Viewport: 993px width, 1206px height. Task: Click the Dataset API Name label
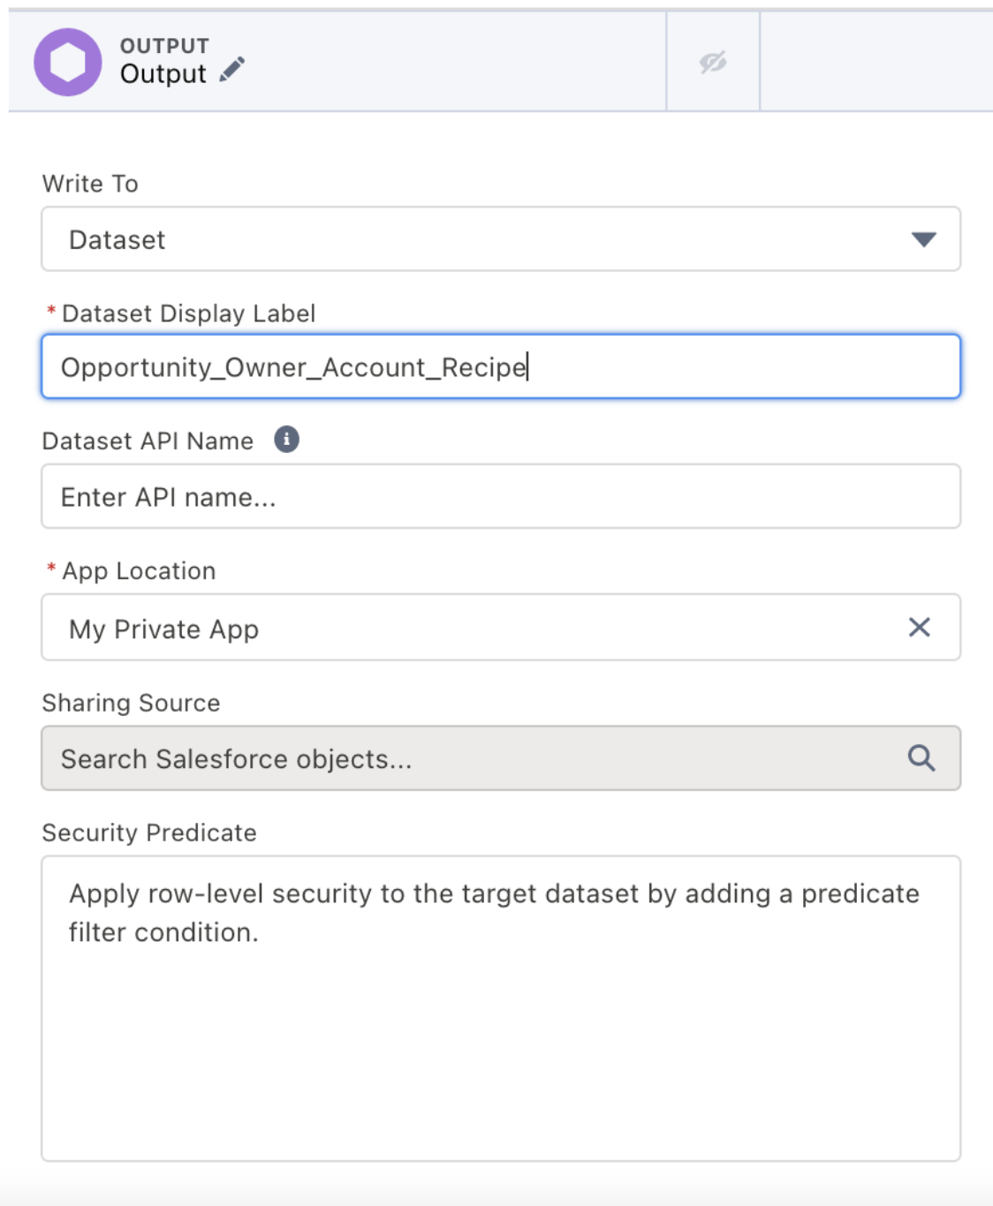[x=148, y=441]
